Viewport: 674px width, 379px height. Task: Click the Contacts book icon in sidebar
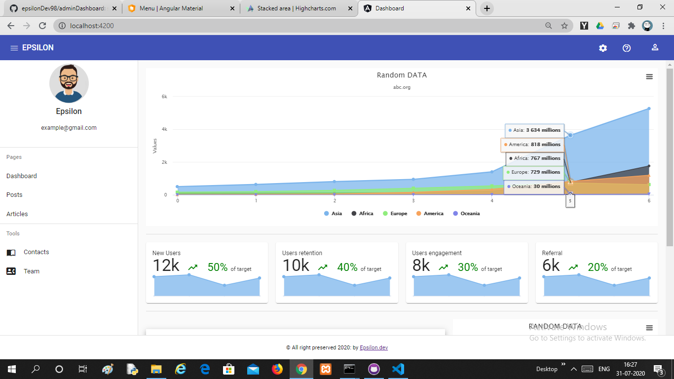tap(11, 253)
